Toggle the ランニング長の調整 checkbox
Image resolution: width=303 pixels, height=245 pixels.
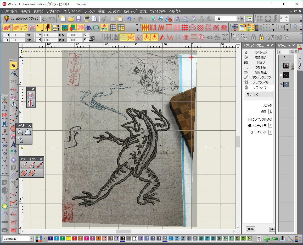[250, 119]
